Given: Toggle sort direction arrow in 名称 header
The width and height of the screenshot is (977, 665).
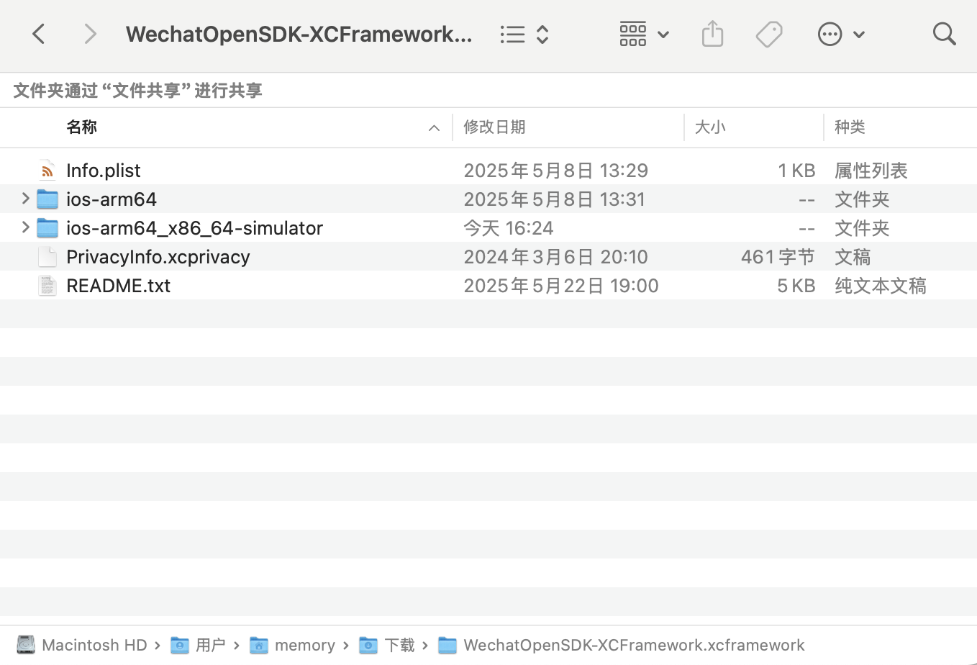Looking at the screenshot, I should (x=434, y=128).
